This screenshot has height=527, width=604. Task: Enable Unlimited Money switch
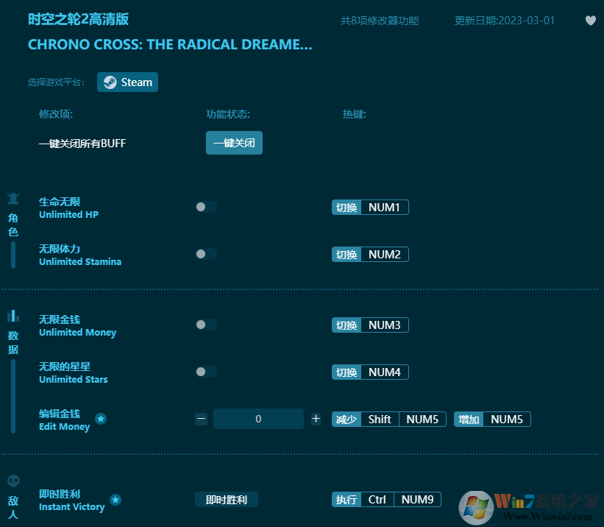[206, 325]
